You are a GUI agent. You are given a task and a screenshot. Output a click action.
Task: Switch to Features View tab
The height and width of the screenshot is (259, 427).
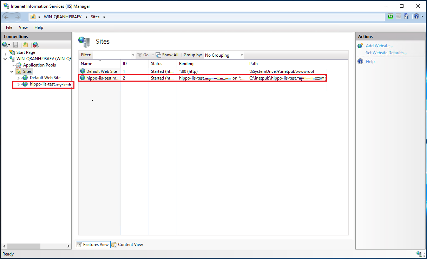click(x=93, y=245)
